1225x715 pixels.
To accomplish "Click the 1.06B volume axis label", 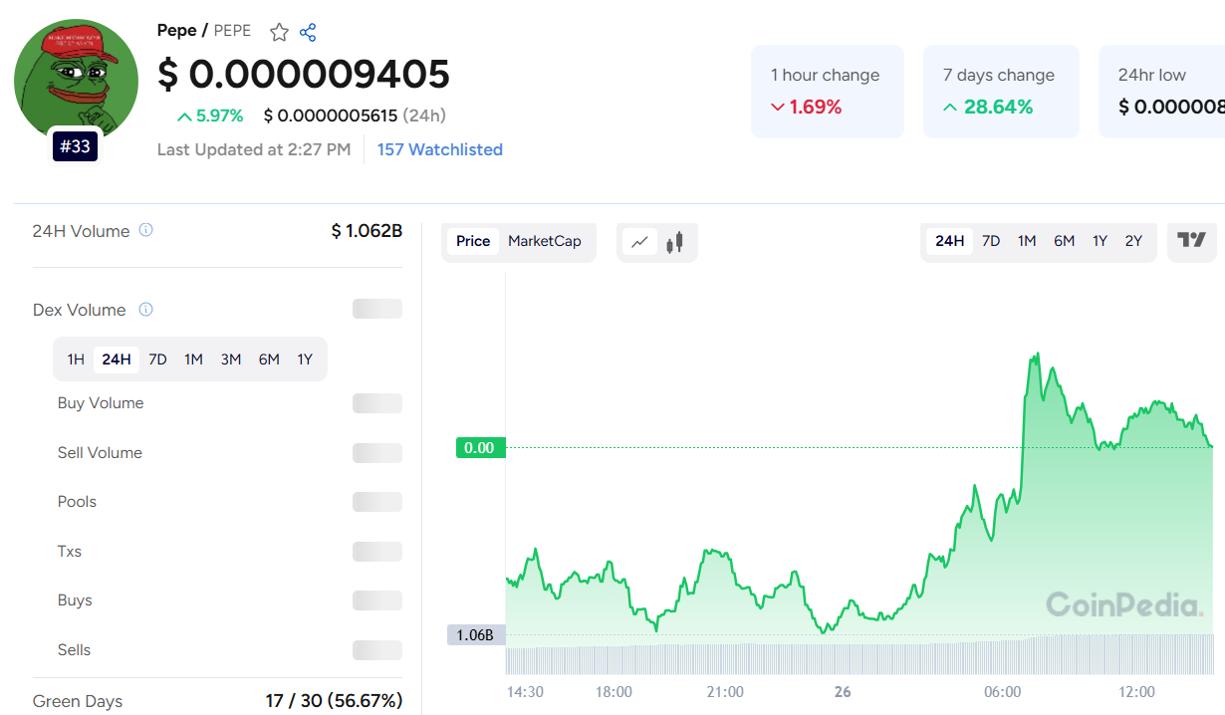I will [476, 635].
